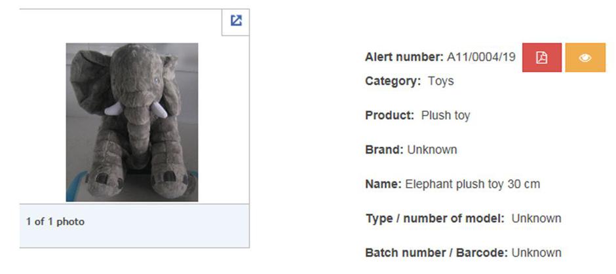The width and height of the screenshot is (616, 274).
Task: Click the 'Plush toy' product value
Action: point(446,116)
